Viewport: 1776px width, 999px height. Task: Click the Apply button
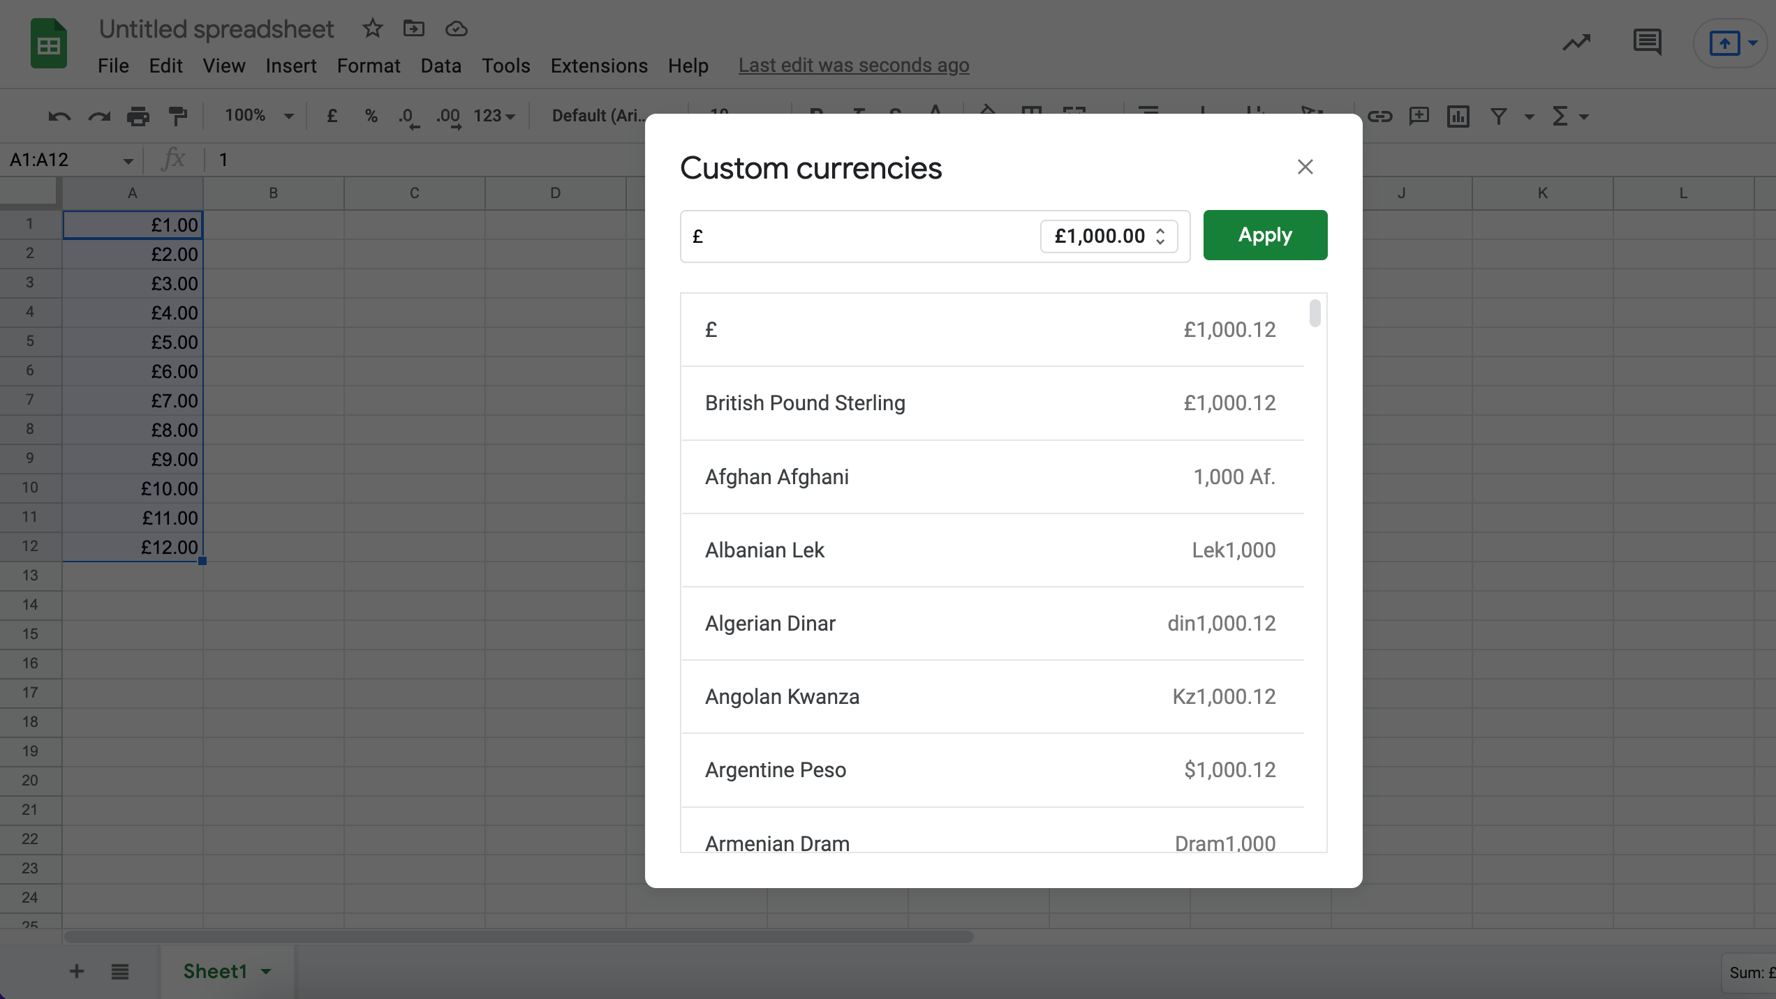point(1264,234)
